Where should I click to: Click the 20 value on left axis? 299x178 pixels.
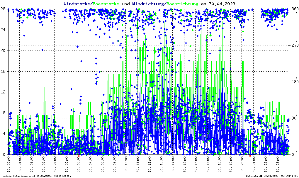coord(4,51)
